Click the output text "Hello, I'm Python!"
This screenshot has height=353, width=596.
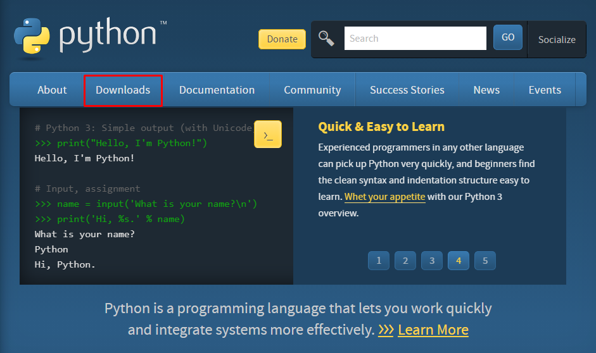tap(84, 158)
